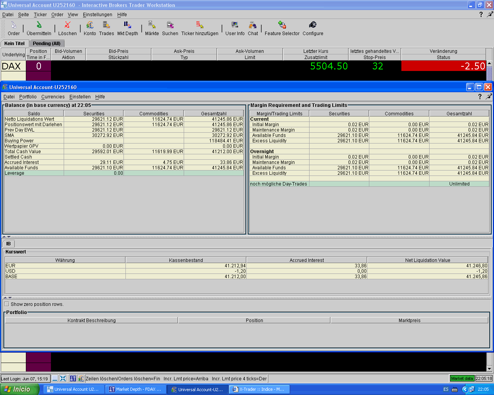Screen dimensions: 494x395
Task: Click the Market data status button
Action: 462,378
